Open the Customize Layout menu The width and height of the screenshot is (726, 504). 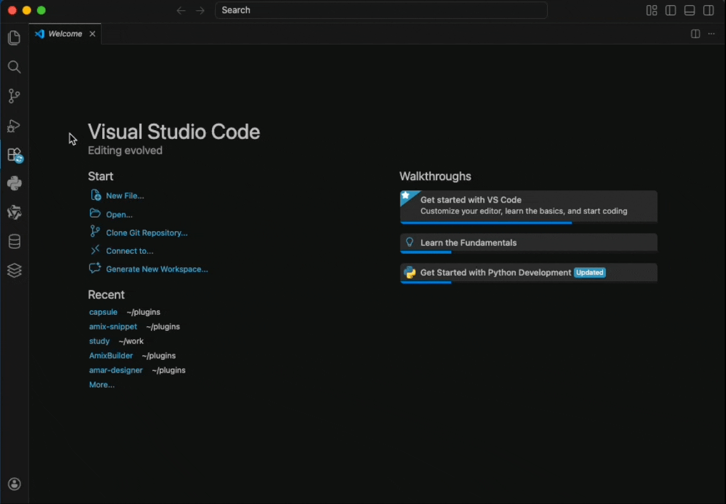pos(652,10)
